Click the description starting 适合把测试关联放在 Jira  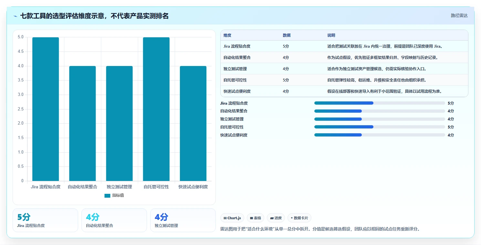coord(385,46)
